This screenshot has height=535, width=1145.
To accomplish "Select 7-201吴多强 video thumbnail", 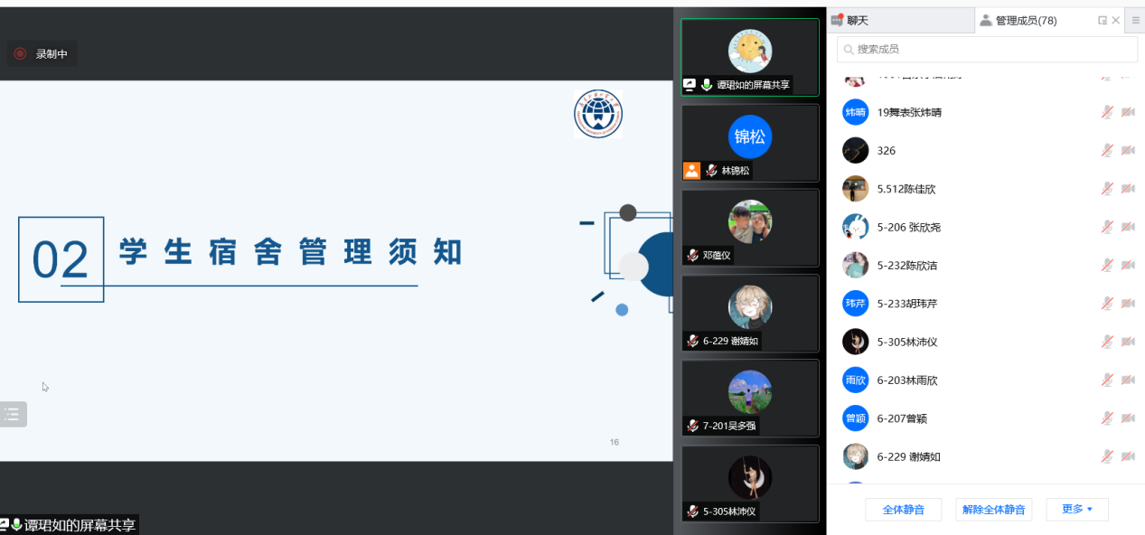I will tap(749, 397).
